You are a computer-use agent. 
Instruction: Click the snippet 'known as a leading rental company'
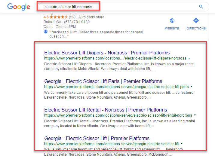tap(119, 123)
